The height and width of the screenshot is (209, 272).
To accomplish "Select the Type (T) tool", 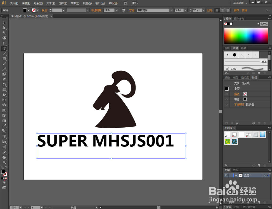I will [4, 48].
